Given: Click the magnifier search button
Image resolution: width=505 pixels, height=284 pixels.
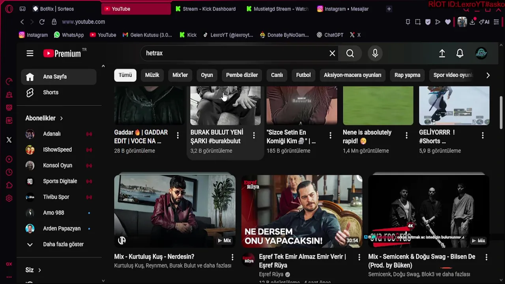Looking at the screenshot, I should point(350,53).
